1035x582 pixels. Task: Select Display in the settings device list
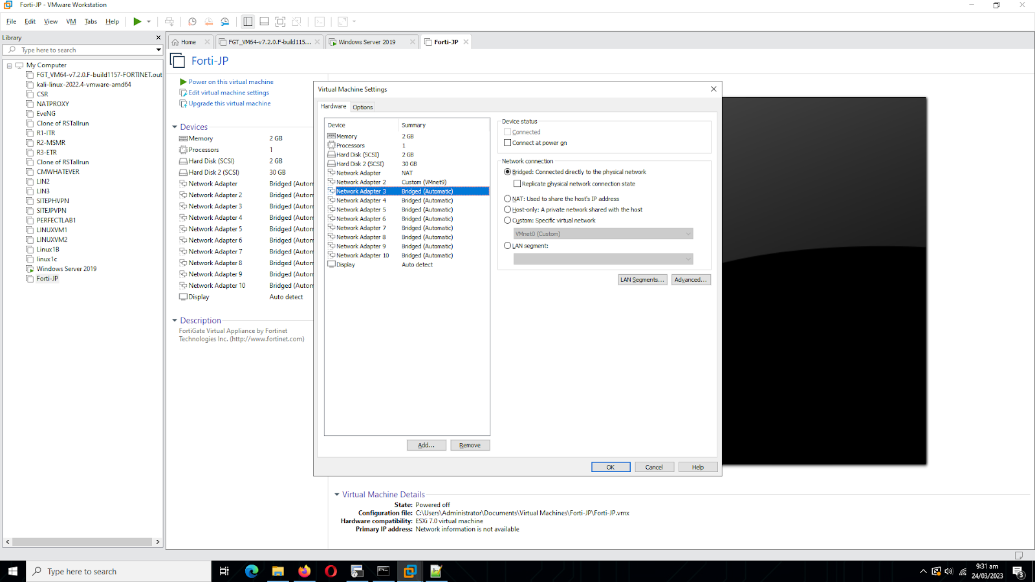pyautogui.click(x=407, y=264)
